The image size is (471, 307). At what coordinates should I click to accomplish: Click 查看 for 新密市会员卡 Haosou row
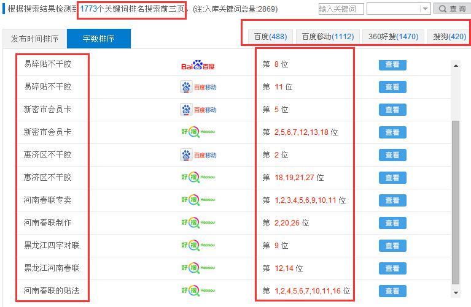392,132
